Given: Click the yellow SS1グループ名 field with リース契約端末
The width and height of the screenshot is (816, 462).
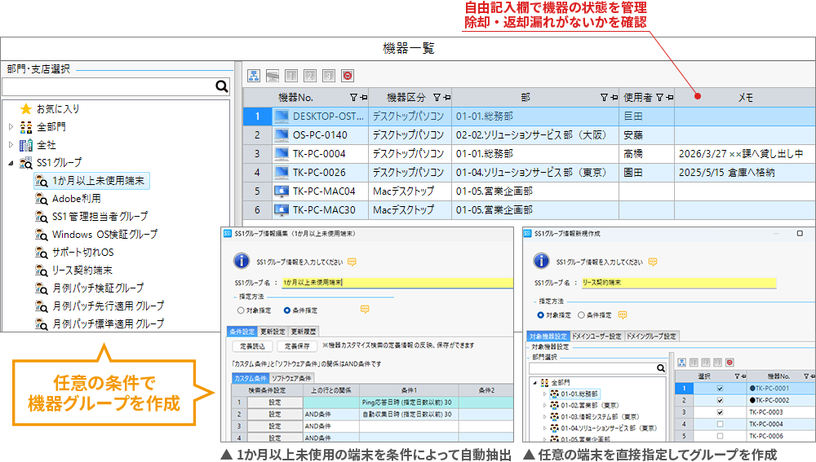Looking at the screenshot, I should 679,283.
